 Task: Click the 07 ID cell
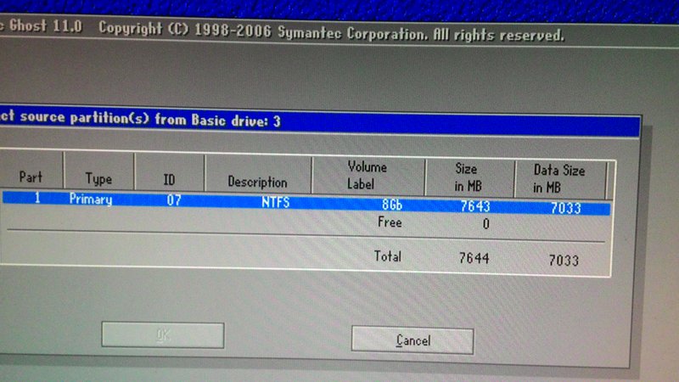click(x=172, y=202)
